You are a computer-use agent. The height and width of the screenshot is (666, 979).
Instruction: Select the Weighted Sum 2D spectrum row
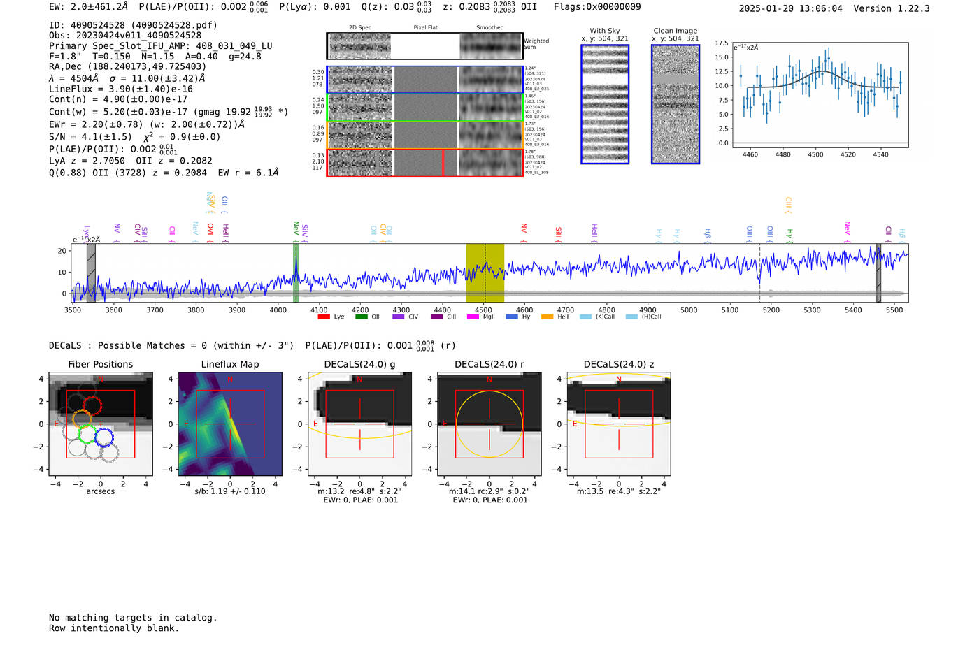click(x=424, y=46)
